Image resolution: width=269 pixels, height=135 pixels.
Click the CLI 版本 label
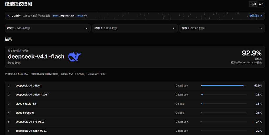pyautogui.click(x=16, y=16)
